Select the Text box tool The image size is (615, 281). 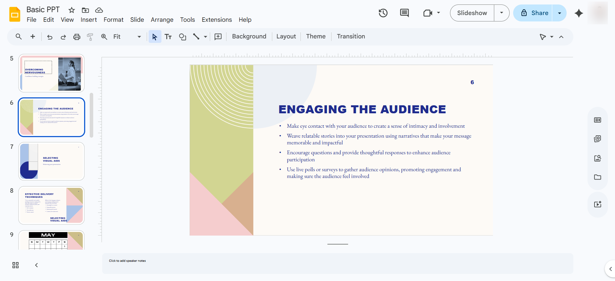(168, 37)
